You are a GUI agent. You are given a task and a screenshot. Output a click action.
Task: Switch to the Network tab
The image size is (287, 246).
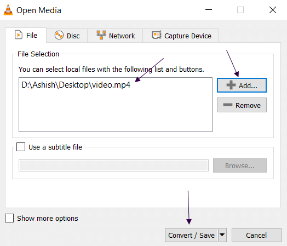point(115,36)
